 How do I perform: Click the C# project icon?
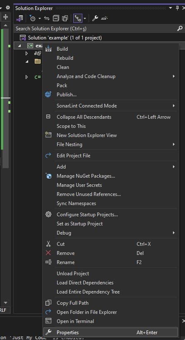(30, 46)
